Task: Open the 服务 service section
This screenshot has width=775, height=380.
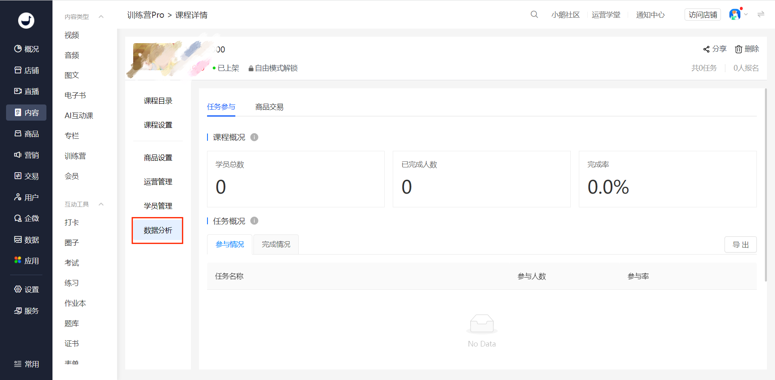Action: click(x=26, y=311)
